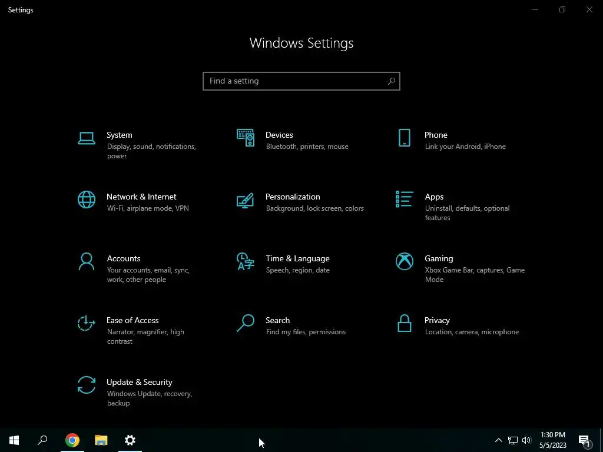603x452 pixels.
Task: Click 'Narrator, magnifier, high contrast' text
Action: [x=145, y=336]
